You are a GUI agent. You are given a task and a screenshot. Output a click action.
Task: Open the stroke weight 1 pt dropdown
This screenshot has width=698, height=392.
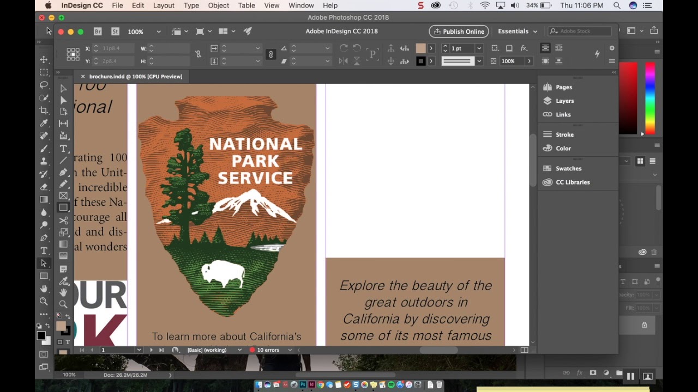point(479,48)
